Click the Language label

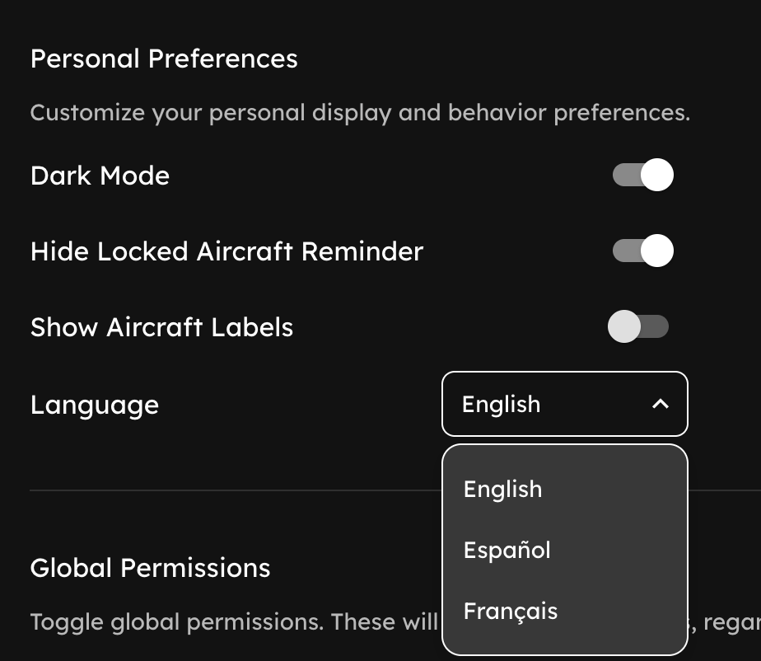point(94,404)
